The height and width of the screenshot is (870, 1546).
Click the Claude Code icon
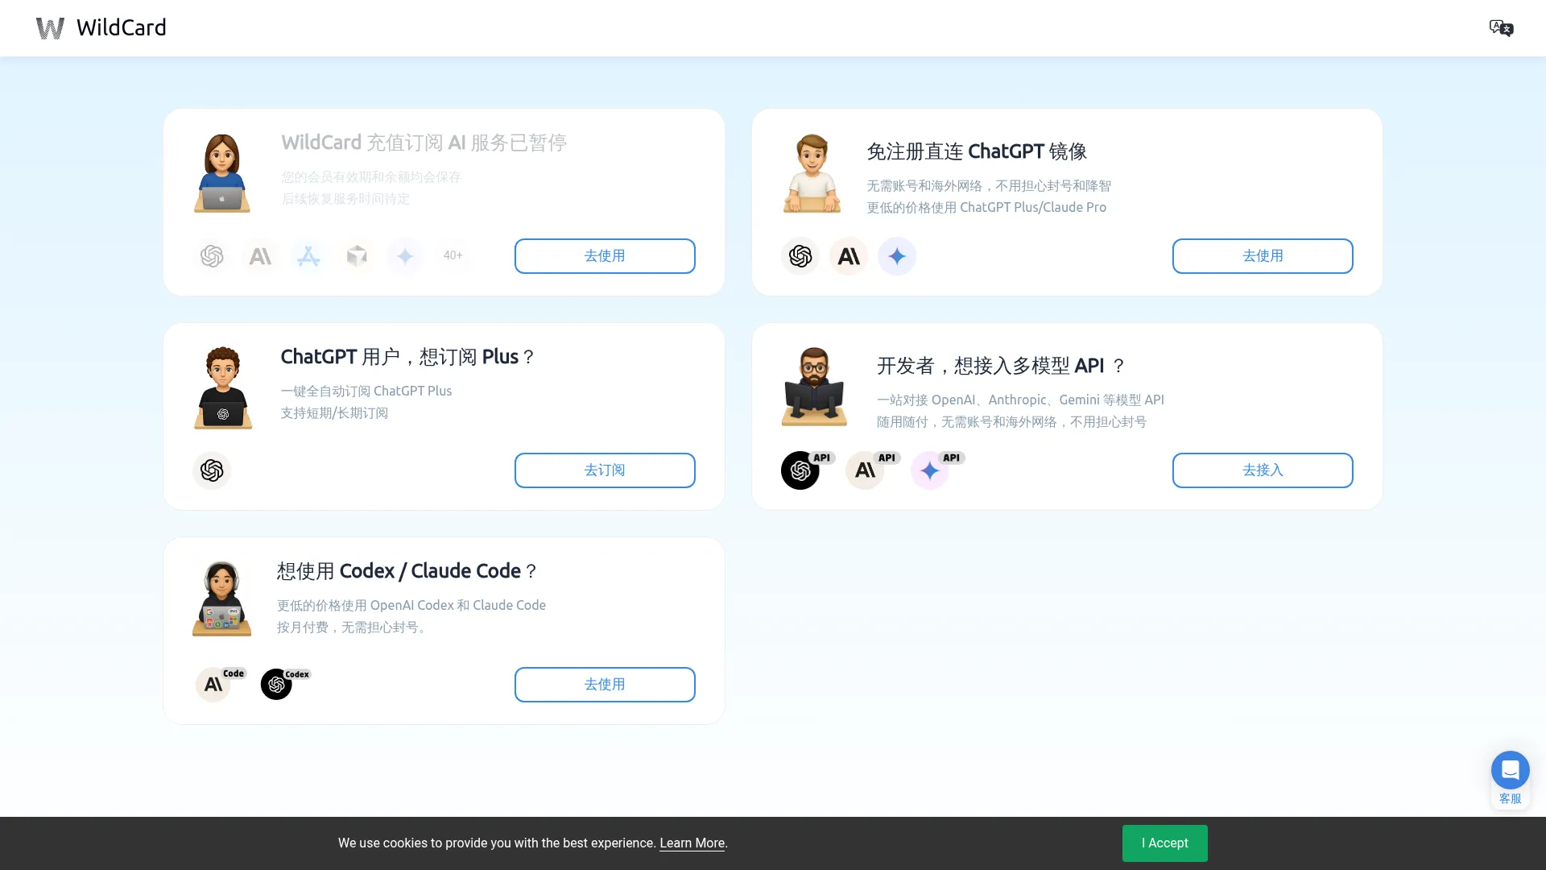(213, 685)
